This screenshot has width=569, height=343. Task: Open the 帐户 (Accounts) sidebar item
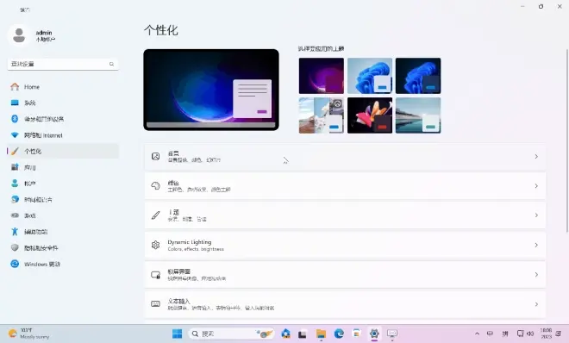click(x=62, y=184)
